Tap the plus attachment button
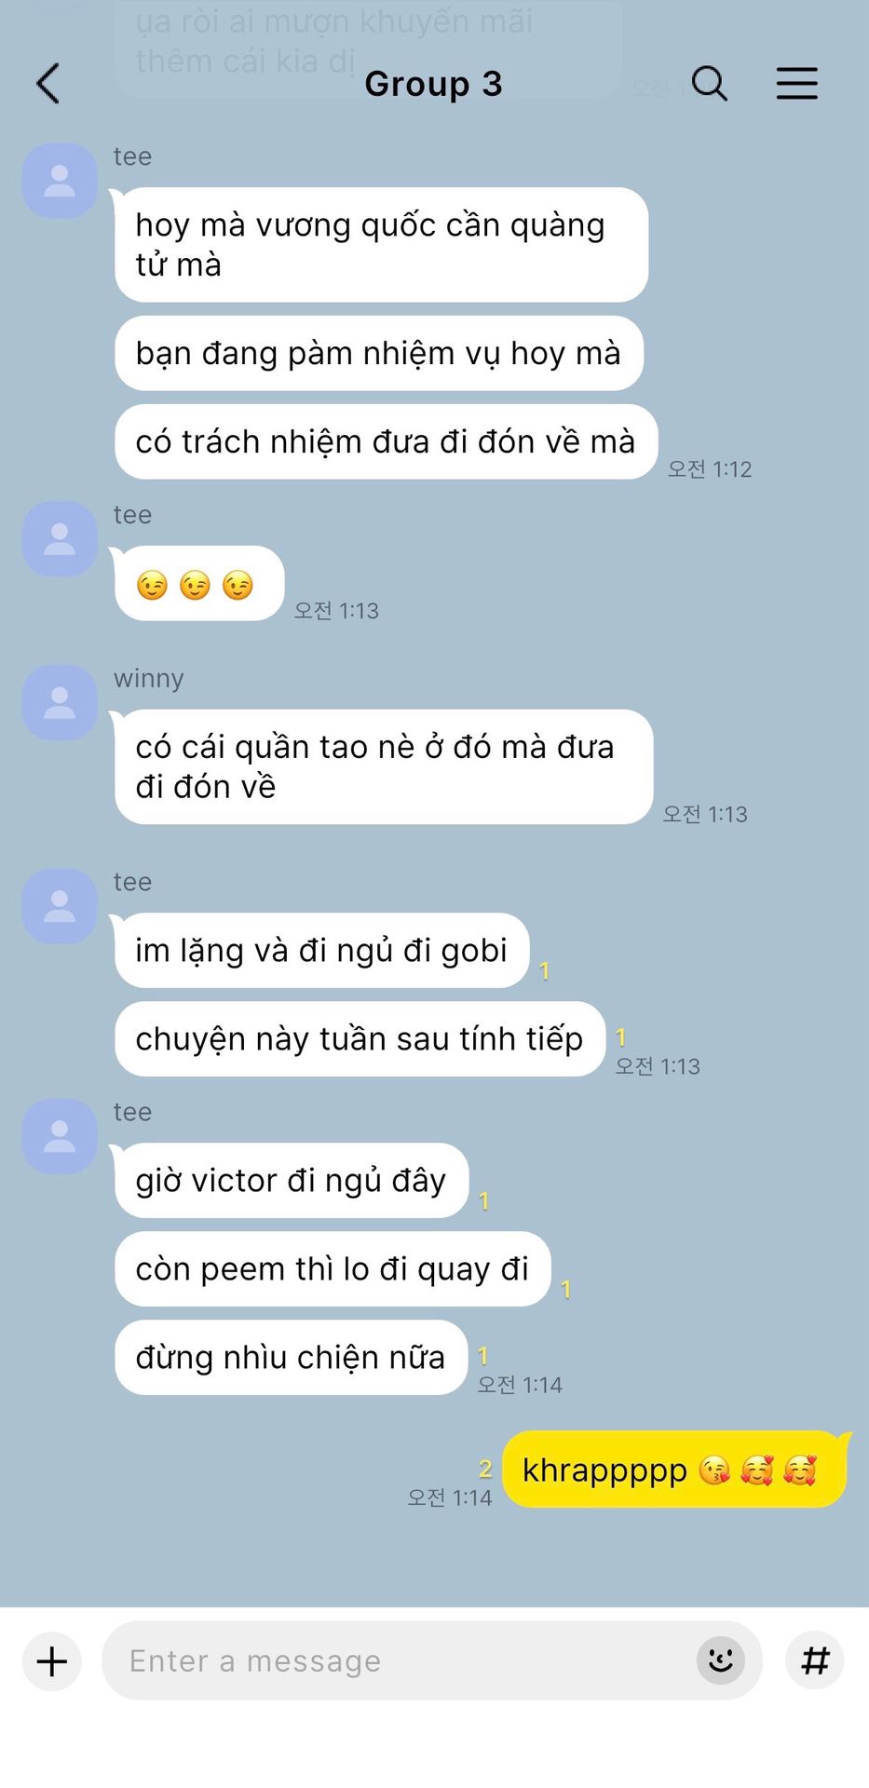 click(52, 1660)
